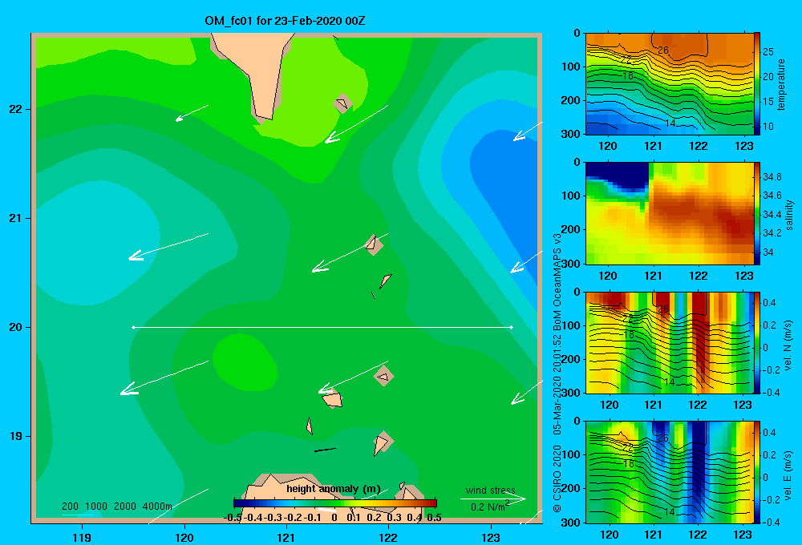The width and height of the screenshot is (802, 545).
Task: Click the longitude 123 label under main map
Action: click(x=491, y=537)
